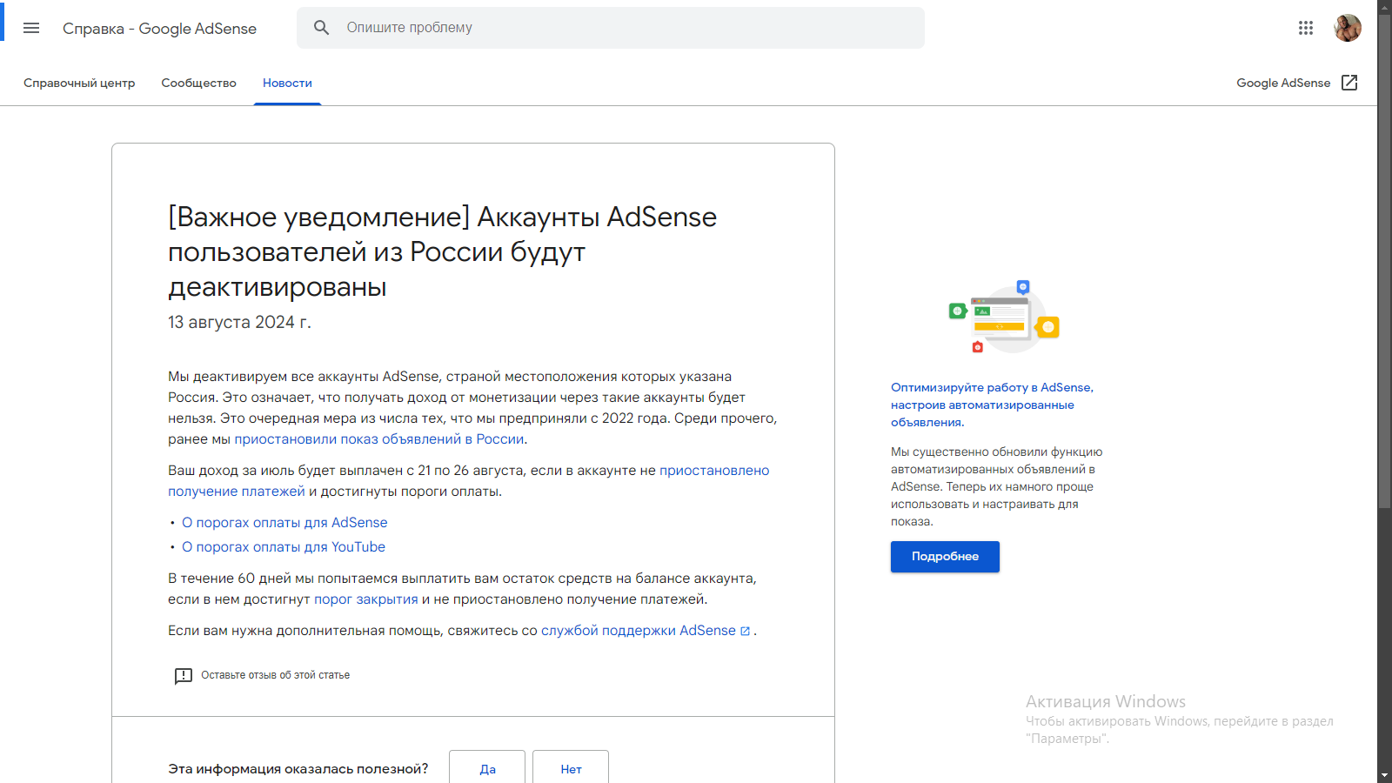Viewport: 1392px width, 783px height.
Task: Select the 'Новости' tab
Action: click(287, 83)
